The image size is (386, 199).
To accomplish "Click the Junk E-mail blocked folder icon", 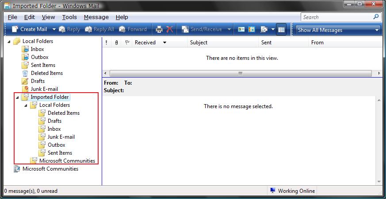I will 25,89.
